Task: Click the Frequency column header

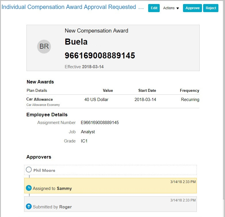Action: pyautogui.click(x=189, y=90)
